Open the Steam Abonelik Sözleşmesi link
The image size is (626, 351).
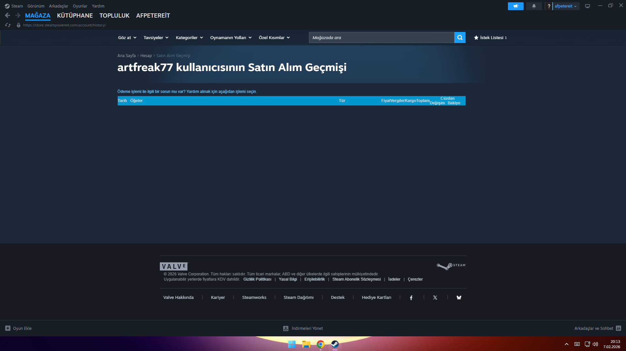click(x=357, y=279)
